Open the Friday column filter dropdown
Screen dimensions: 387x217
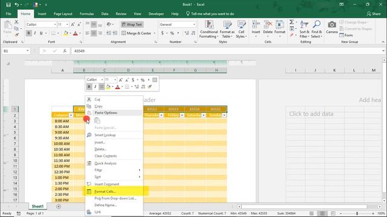(x=182, y=115)
